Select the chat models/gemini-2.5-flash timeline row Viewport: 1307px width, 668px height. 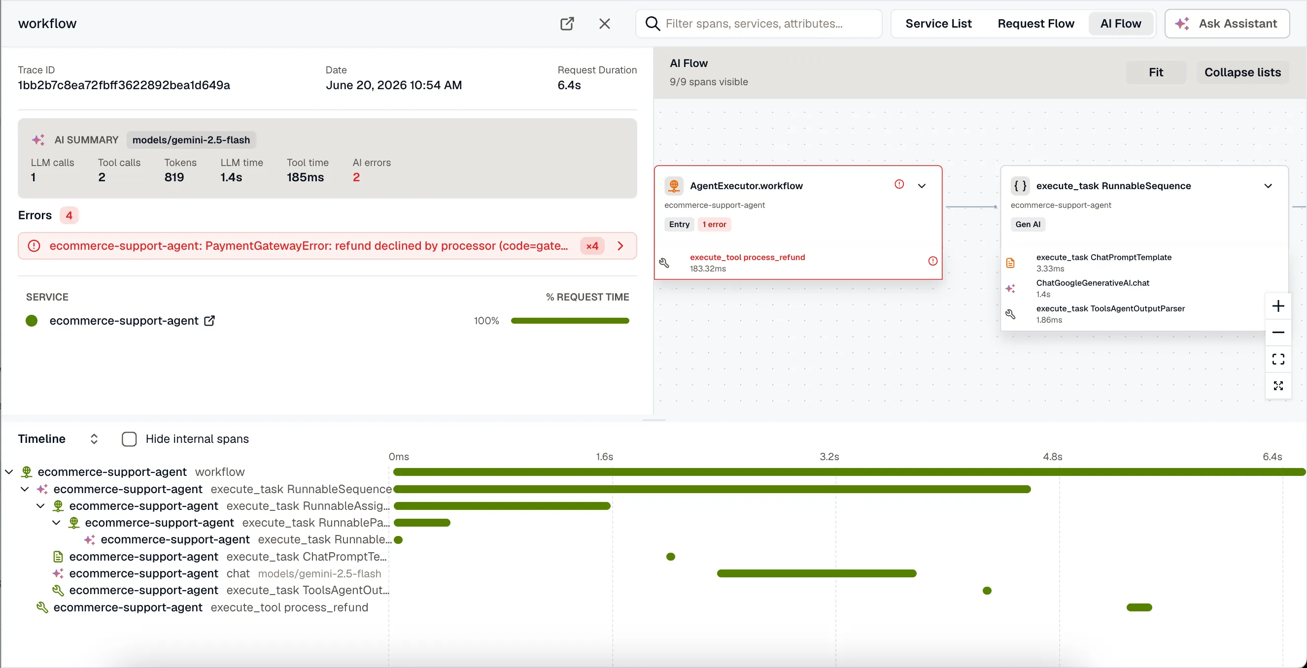pos(653,573)
